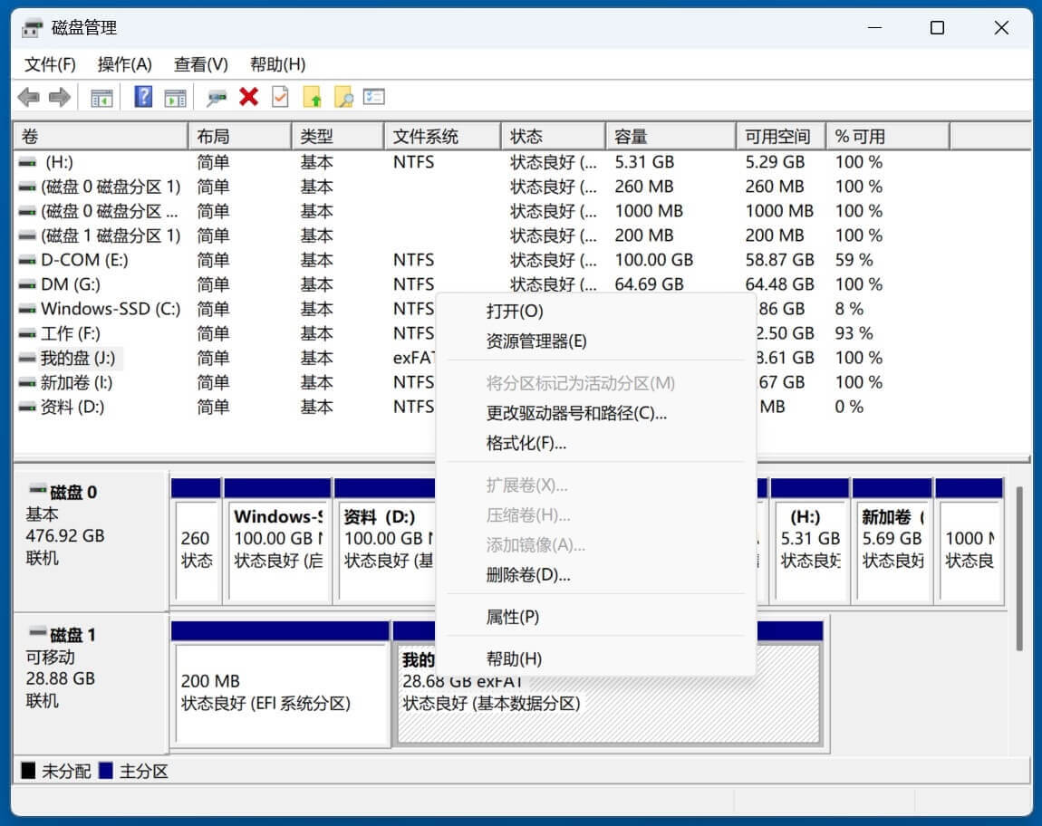
Task: Select the 200 MB EFI partition block
Action: tap(281, 692)
